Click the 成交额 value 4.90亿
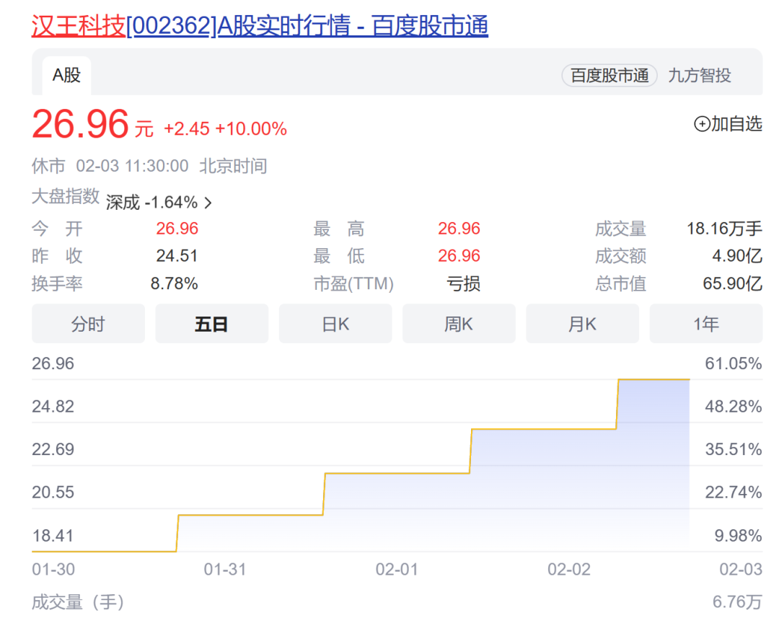 [737, 256]
